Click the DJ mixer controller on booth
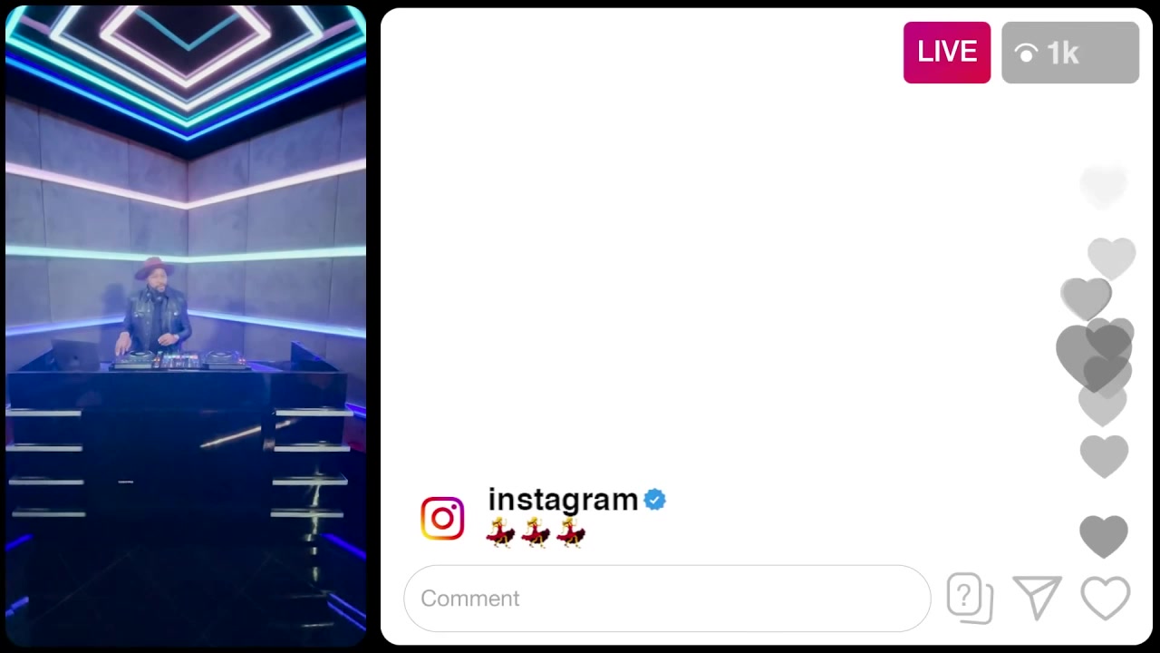Screen dimensions: 1160x653 coord(179,361)
